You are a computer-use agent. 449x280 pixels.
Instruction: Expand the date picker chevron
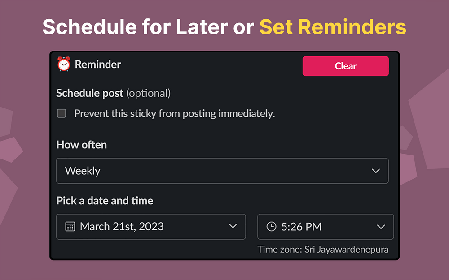pos(233,226)
